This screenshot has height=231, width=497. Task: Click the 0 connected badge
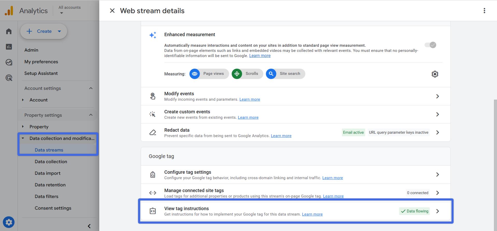coord(417,193)
